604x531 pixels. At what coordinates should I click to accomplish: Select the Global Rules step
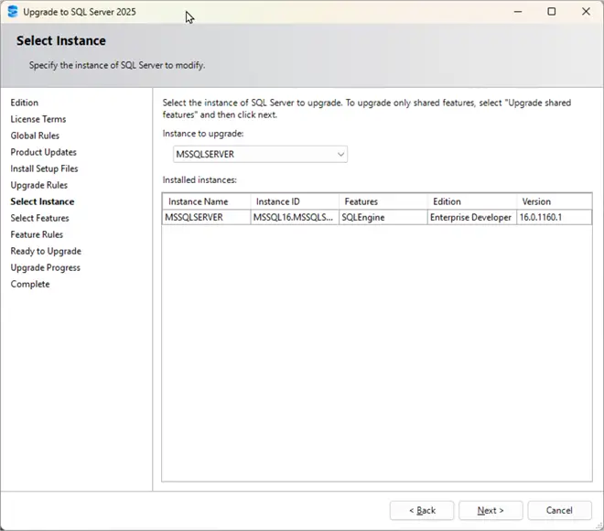(x=35, y=135)
